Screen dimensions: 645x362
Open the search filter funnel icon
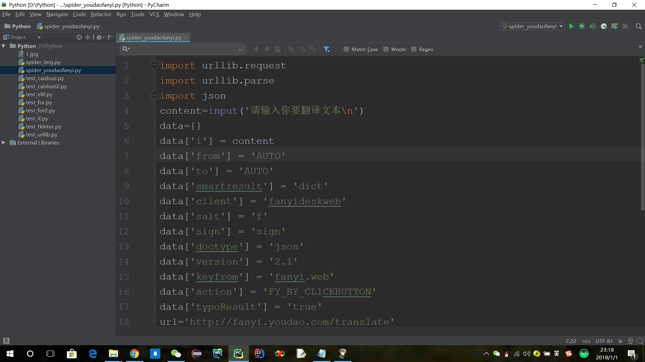[x=326, y=49]
